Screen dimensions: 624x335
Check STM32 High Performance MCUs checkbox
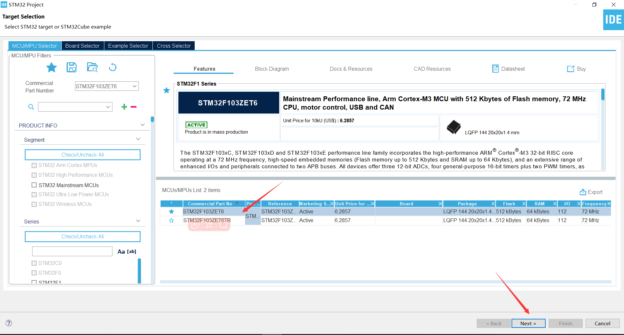click(34, 175)
